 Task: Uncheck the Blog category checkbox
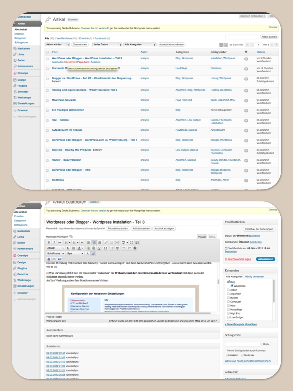pyautogui.click(x=229, y=282)
